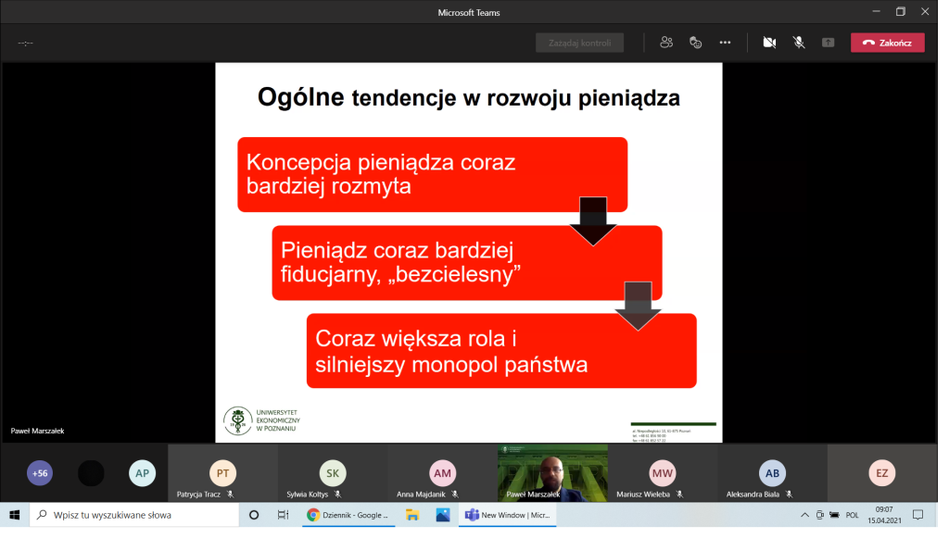End the call with Zakończ button
The width and height of the screenshot is (949, 551).
[x=887, y=43]
